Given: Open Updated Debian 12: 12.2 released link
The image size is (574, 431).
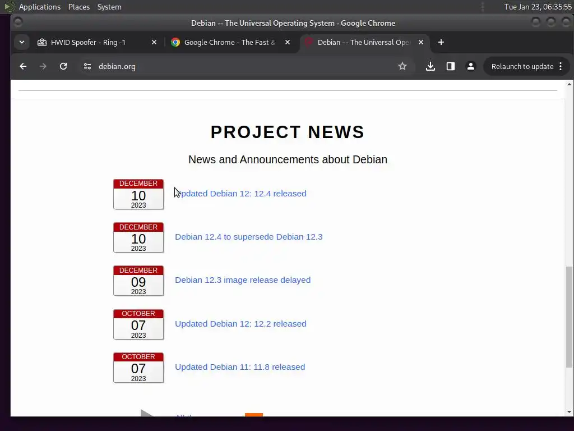Looking at the screenshot, I should (240, 324).
